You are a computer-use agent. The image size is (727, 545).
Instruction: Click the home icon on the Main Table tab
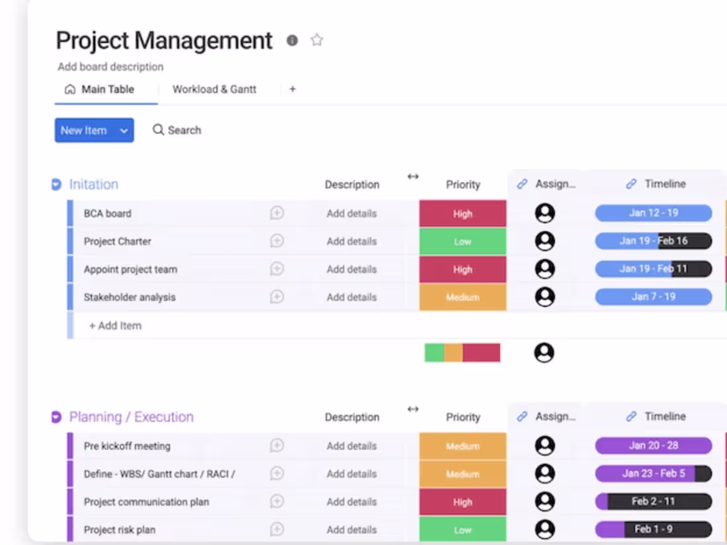70,89
